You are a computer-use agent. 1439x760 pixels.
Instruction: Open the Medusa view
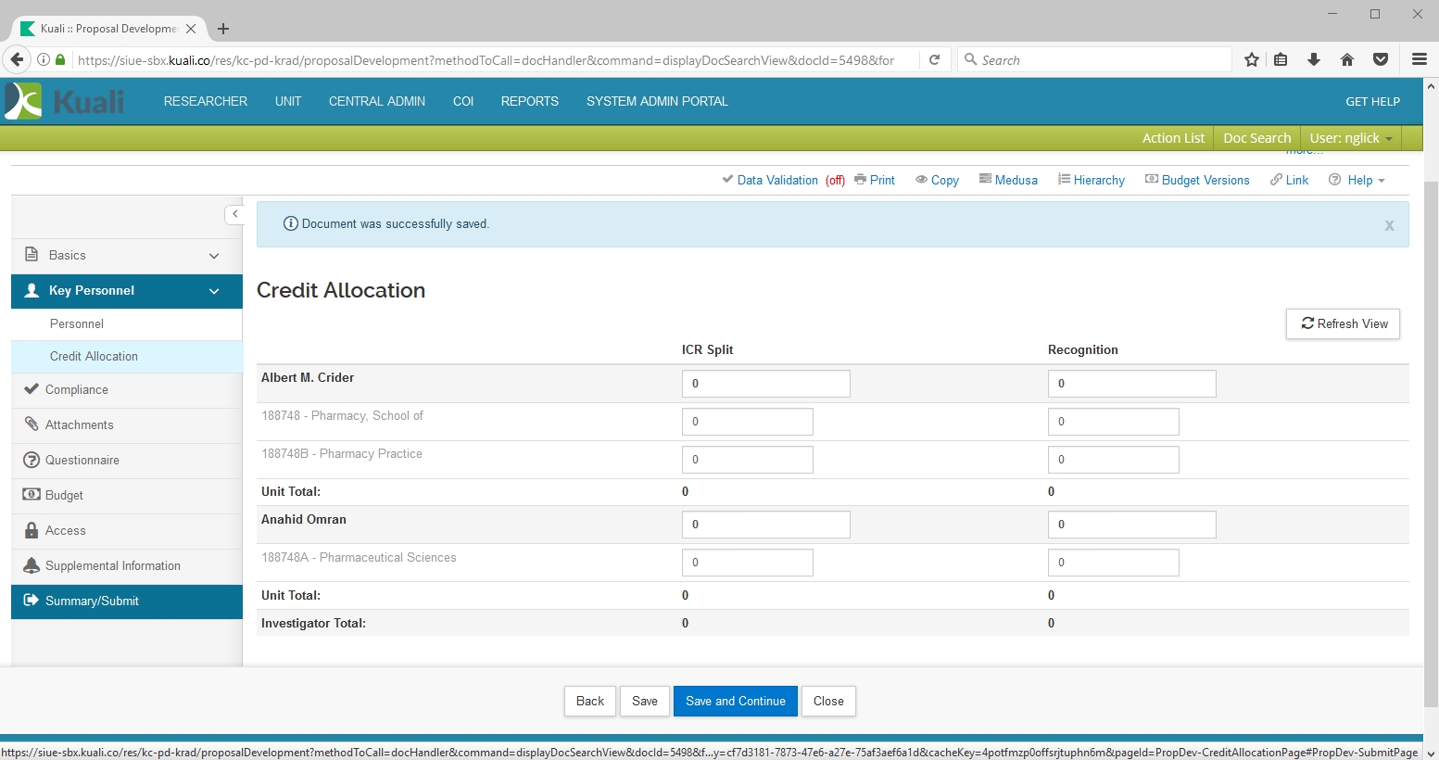click(x=1008, y=180)
